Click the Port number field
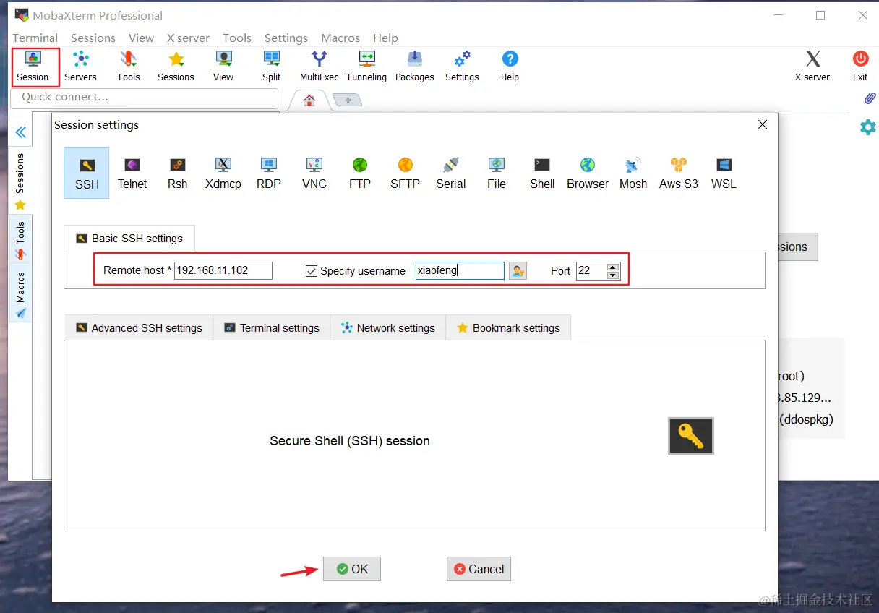Viewport: 879px width, 613px height. (x=591, y=270)
